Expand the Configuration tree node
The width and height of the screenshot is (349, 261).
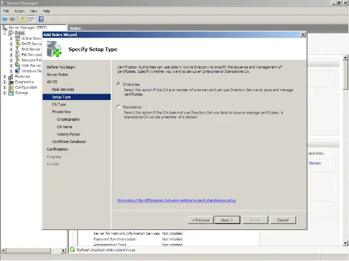click(x=5, y=88)
